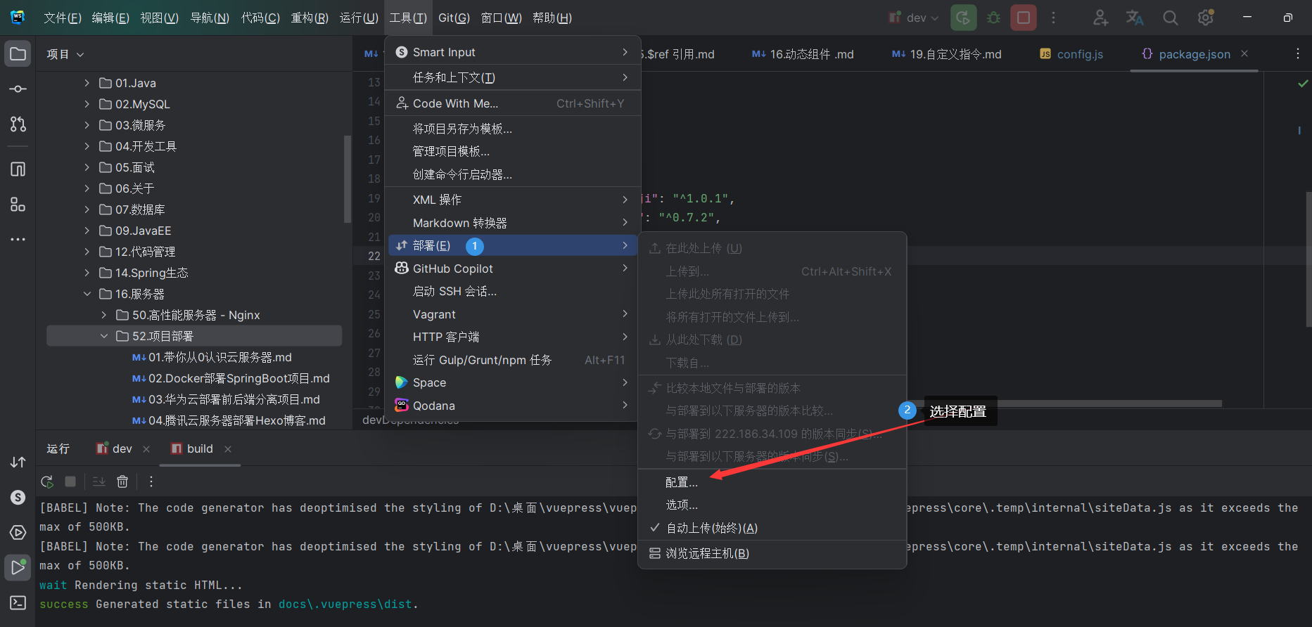1312x627 pixels.
Task: Click 启动 SSH 会话... entry
Action: tap(513, 291)
